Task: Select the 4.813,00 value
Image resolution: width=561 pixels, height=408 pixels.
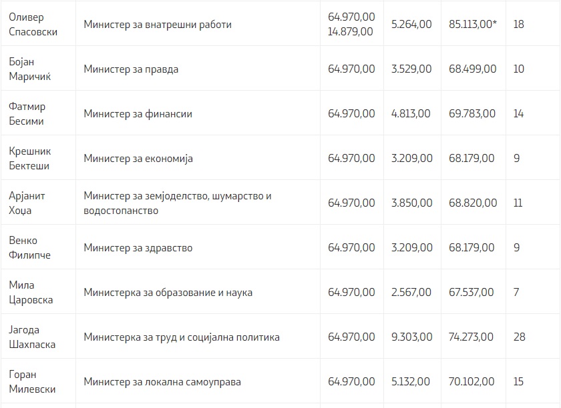Action: [411, 113]
